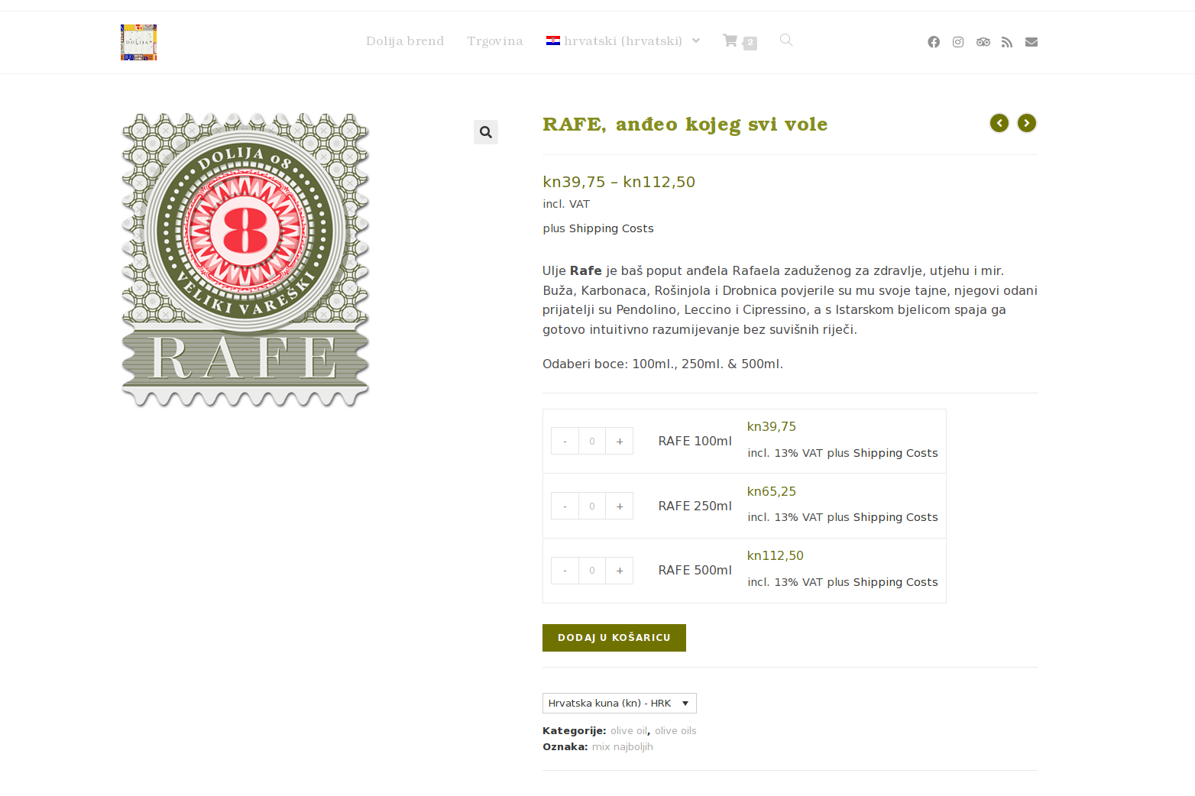This screenshot has width=1195, height=796.
Task: Open Shipping Costs link in RAFE 250ml row
Action: coord(895,517)
